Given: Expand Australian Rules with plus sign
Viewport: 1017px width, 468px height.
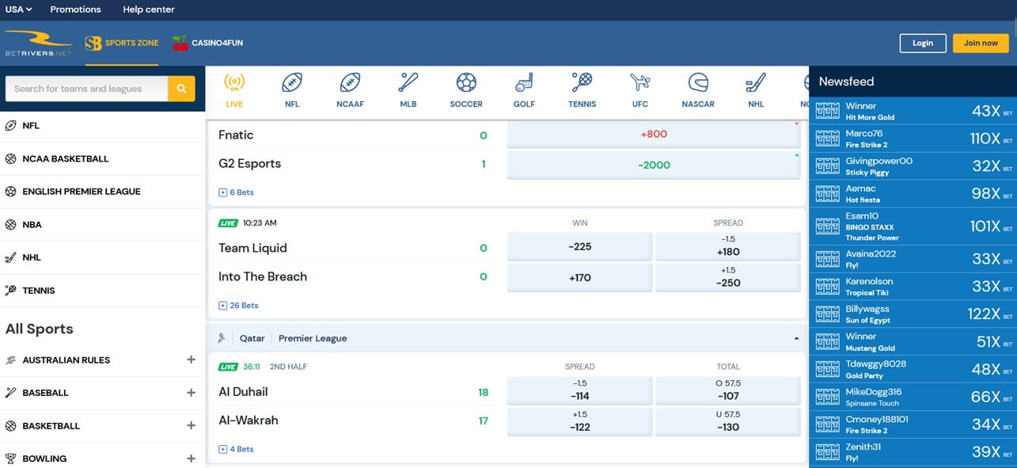Looking at the screenshot, I should tap(191, 360).
